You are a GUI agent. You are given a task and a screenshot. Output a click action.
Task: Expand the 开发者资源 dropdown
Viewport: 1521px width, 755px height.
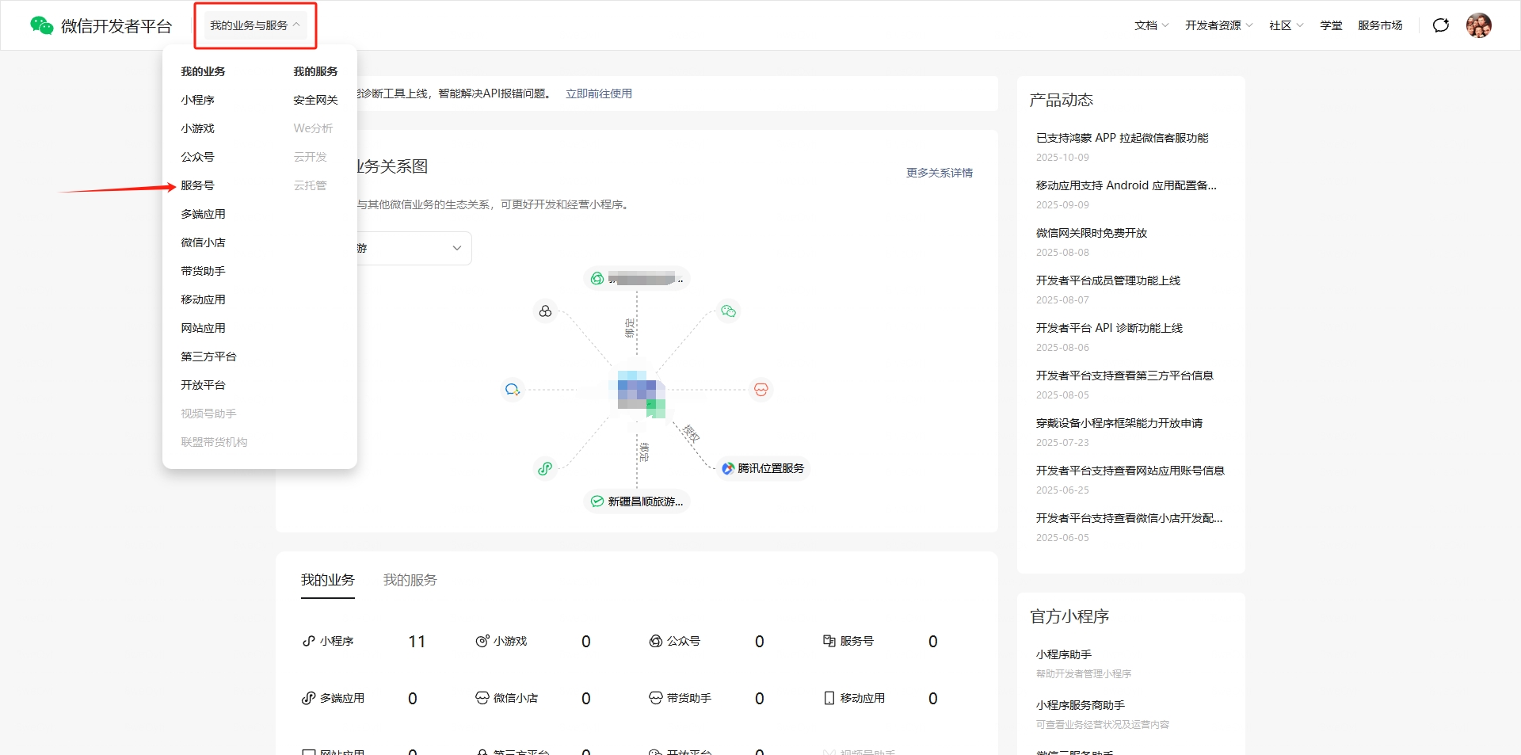coord(1218,25)
